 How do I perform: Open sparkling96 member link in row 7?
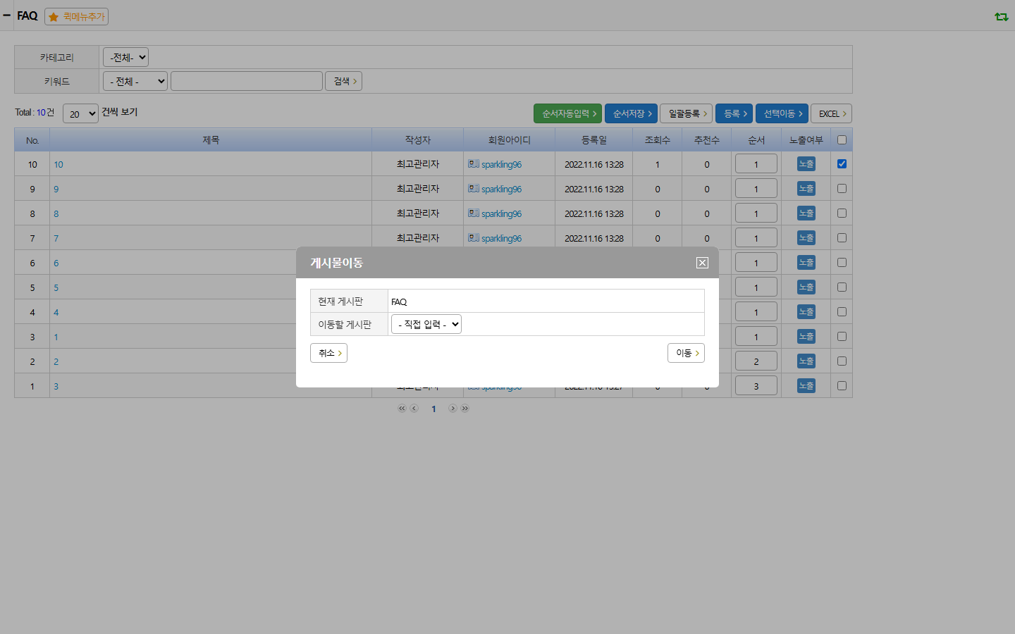[x=501, y=238]
